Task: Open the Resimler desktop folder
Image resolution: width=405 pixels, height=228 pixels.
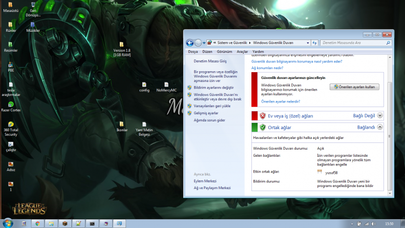Action: [x=11, y=47]
